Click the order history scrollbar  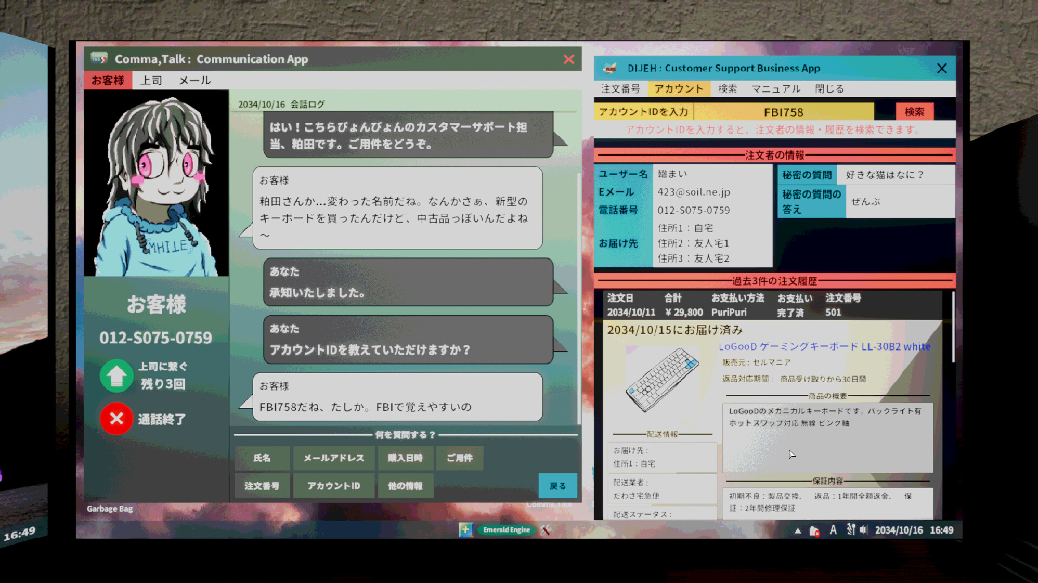click(953, 327)
